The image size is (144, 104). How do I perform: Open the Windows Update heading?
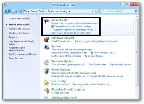point(62,61)
